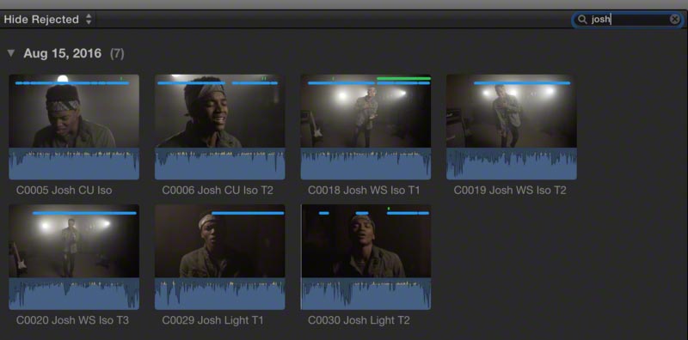Click the clip name C0006 Josh CU Iso T2

point(218,190)
